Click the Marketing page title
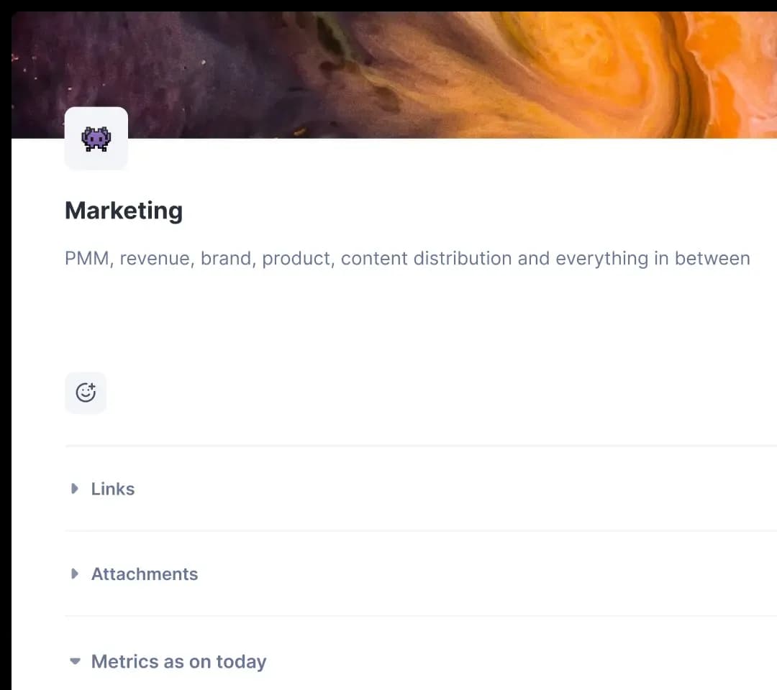Image resolution: width=777 pixels, height=690 pixels. pos(124,211)
